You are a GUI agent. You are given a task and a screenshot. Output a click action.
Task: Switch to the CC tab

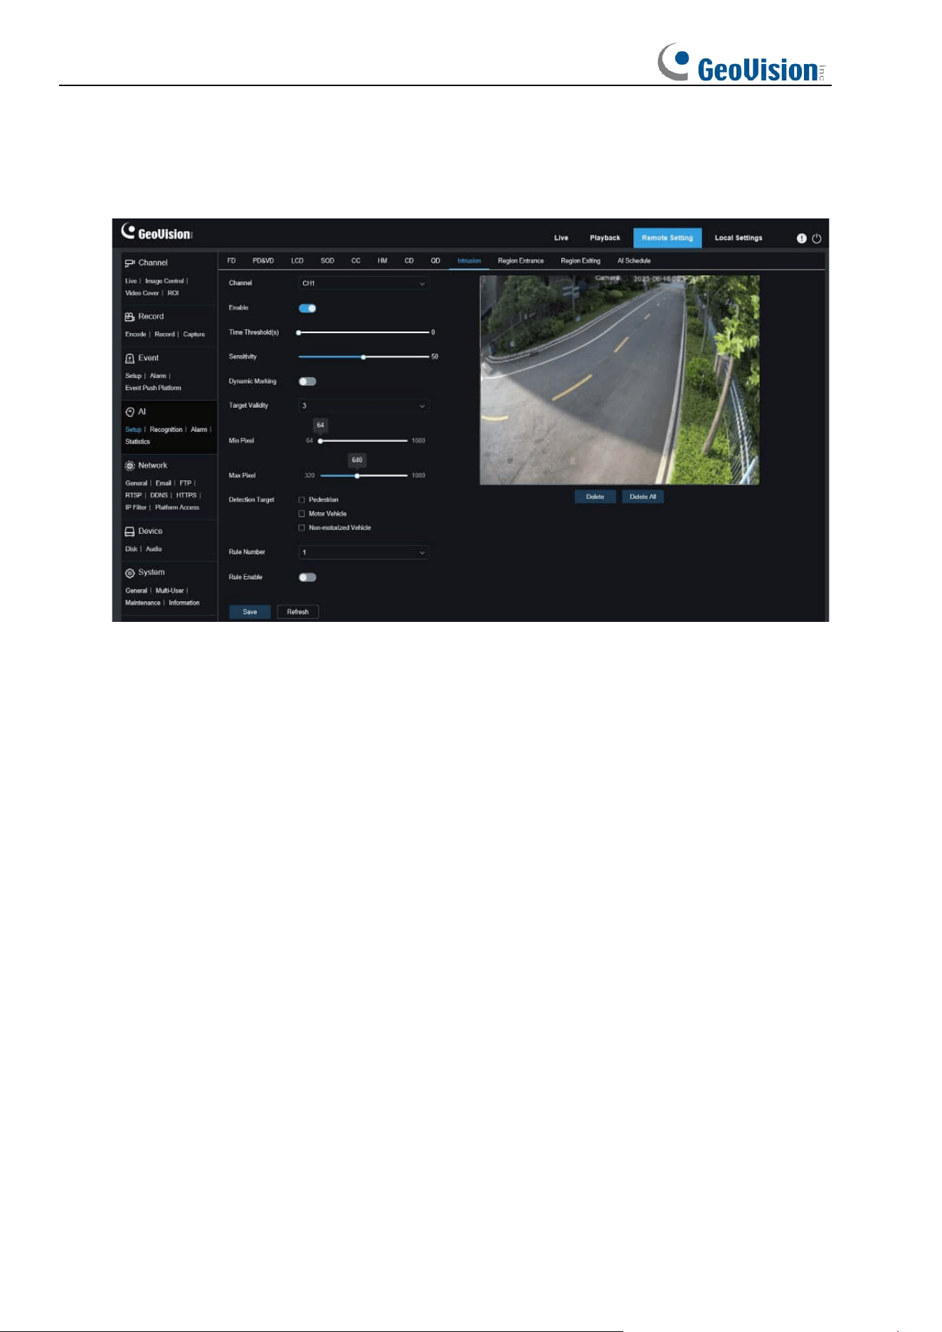click(x=356, y=261)
